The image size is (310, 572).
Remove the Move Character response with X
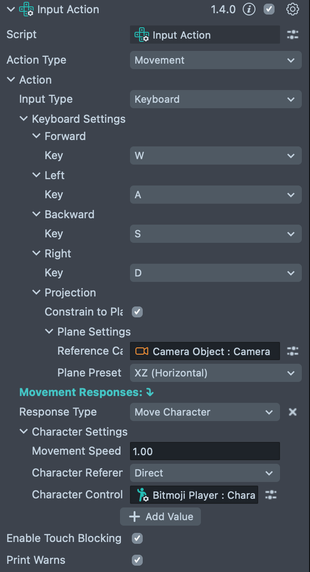(293, 412)
